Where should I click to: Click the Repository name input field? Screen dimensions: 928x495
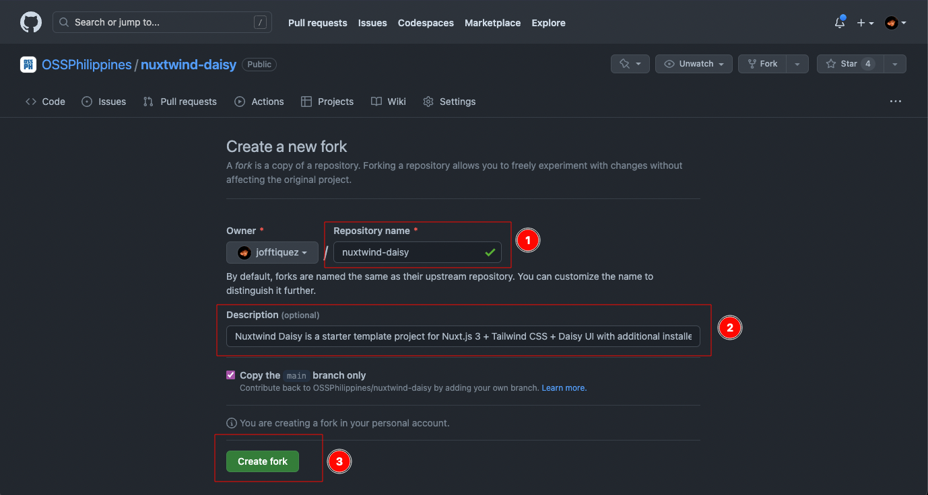click(418, 252)
